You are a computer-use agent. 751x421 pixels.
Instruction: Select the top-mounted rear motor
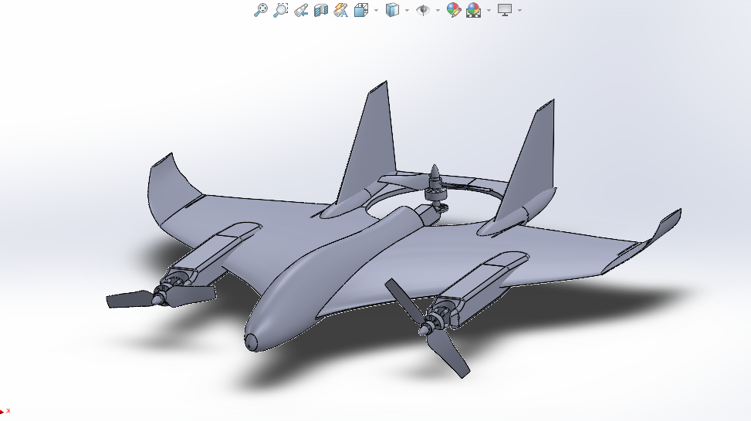435,187
